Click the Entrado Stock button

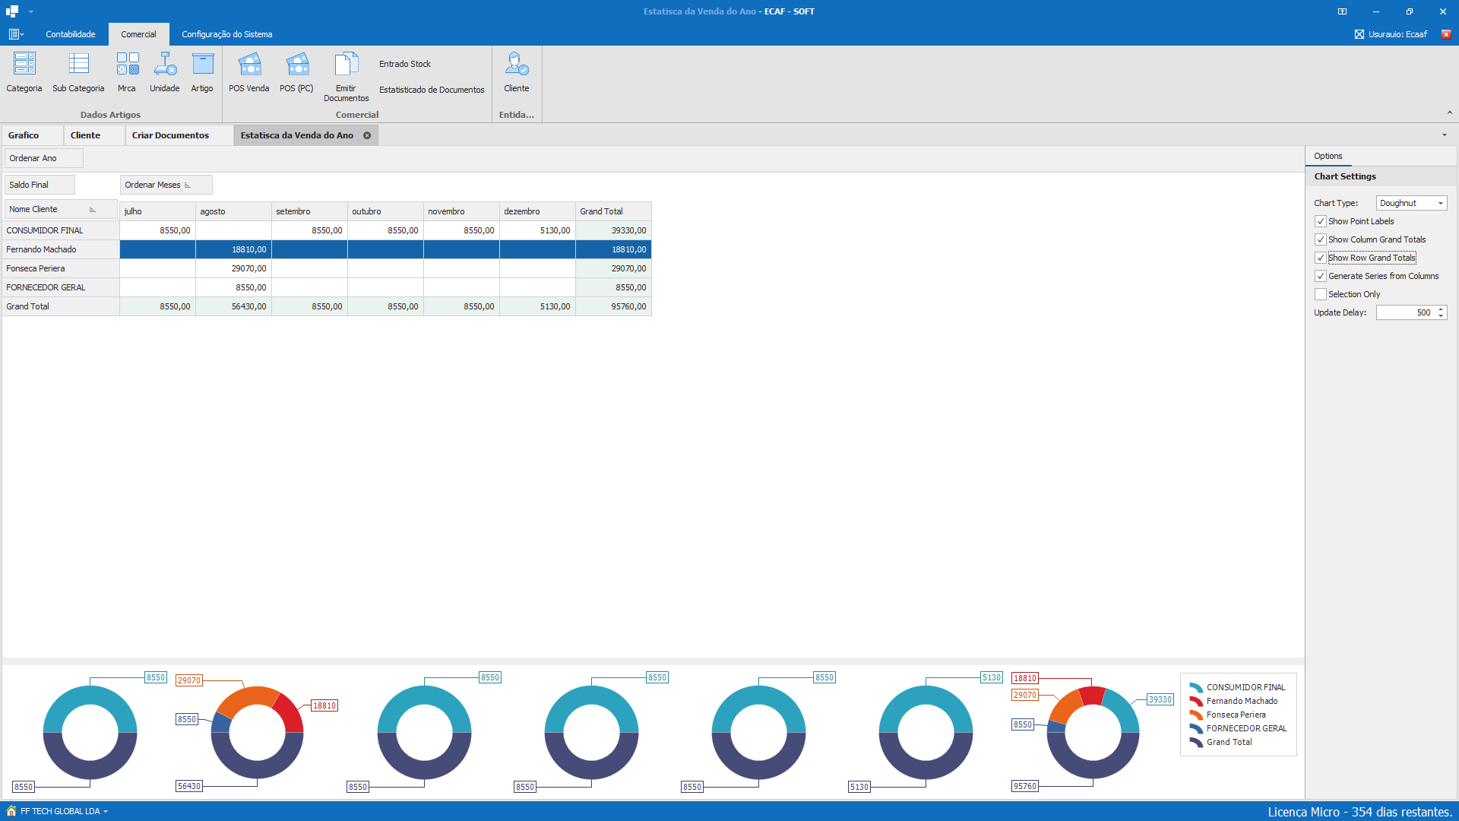(x=405, y=64)
